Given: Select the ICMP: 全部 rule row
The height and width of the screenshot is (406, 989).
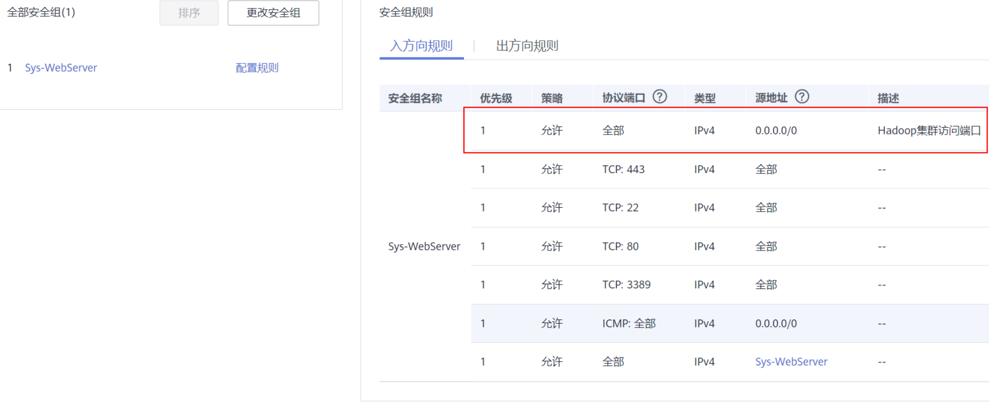Looking at the screenshot, I should (629, 323).
